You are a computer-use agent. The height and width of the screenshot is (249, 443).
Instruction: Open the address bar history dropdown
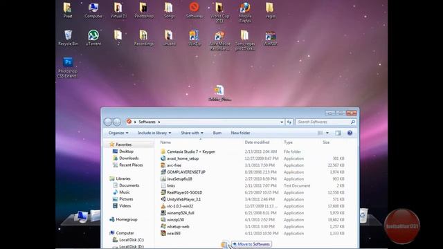pos(282,122)
